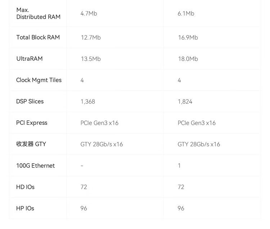
Task: Click the DSP Slices row label
Action: [x=30, y=101]
